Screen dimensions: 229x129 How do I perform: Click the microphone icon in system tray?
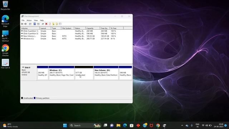tap(192, 125)
